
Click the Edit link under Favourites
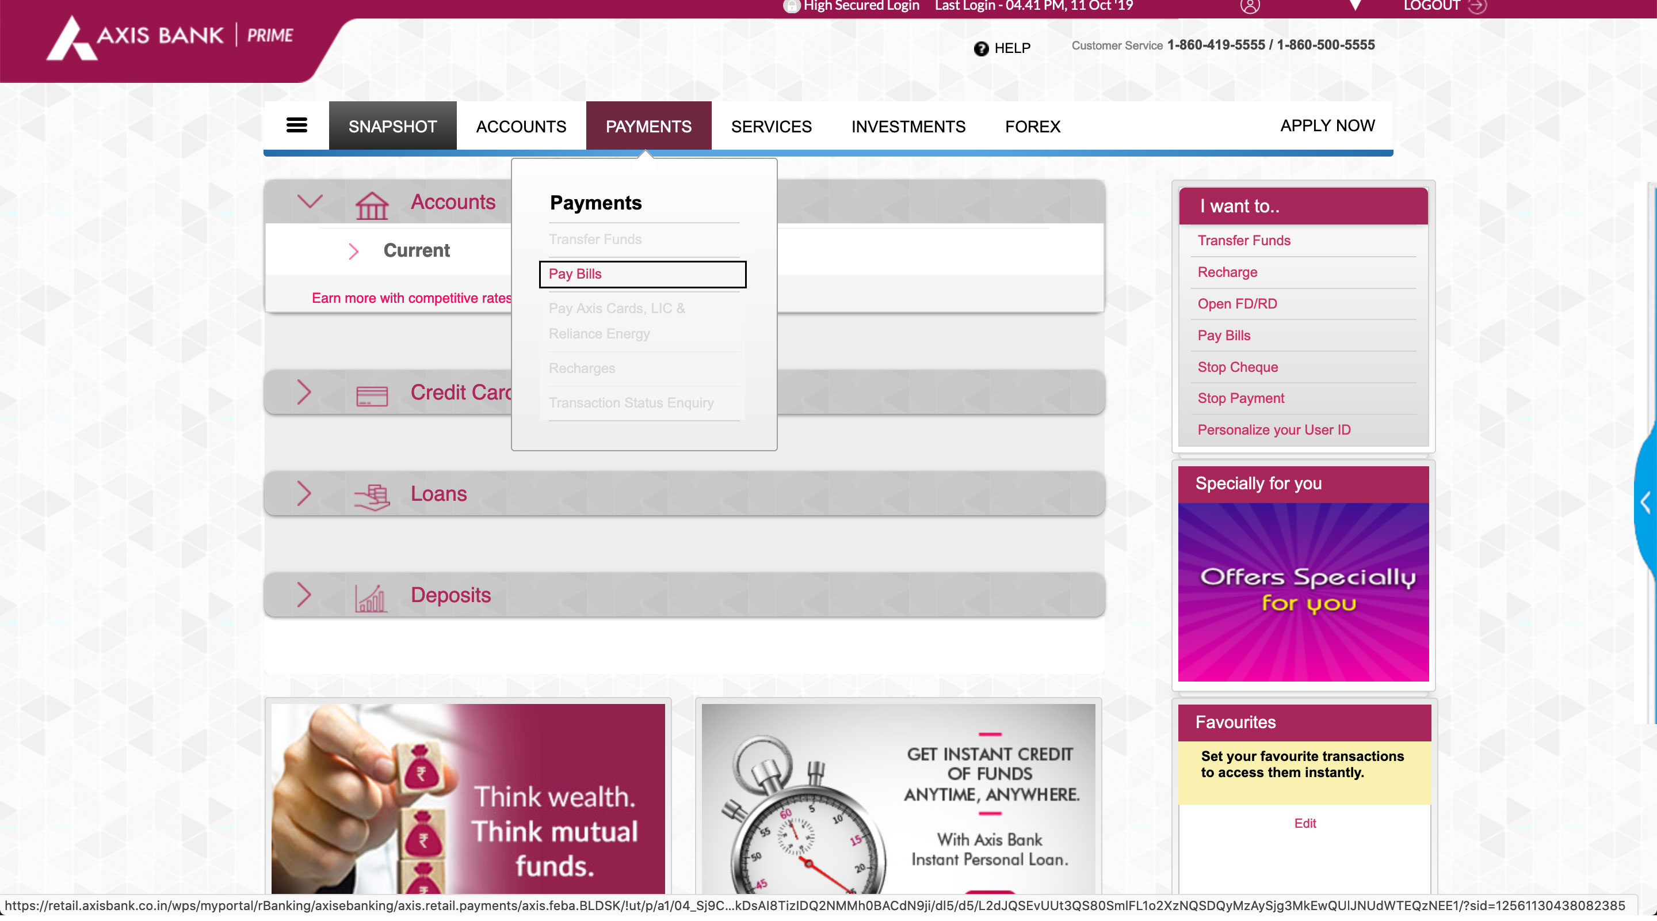pos(1304,823)
